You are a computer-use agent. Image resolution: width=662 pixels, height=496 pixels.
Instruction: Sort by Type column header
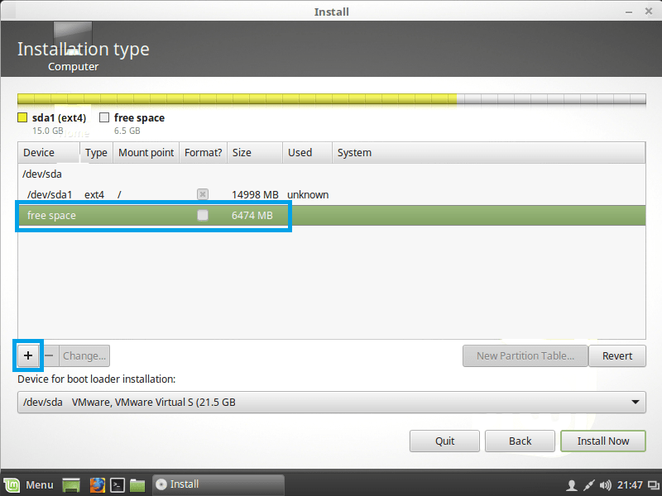96,153
